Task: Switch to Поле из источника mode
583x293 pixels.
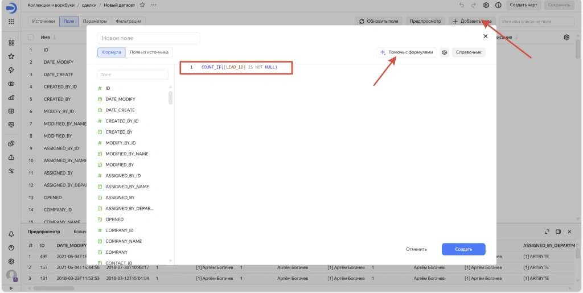Action: (x=149, y=52)
